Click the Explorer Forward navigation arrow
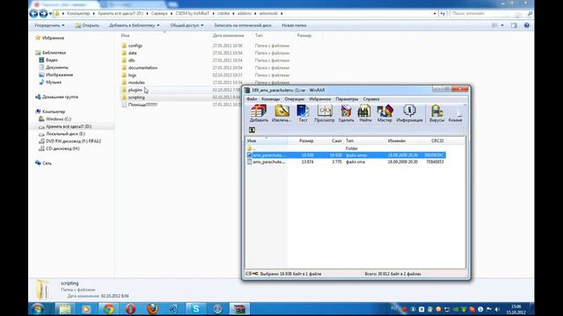This screenshot has height=316, width=563. pos(43,14)
